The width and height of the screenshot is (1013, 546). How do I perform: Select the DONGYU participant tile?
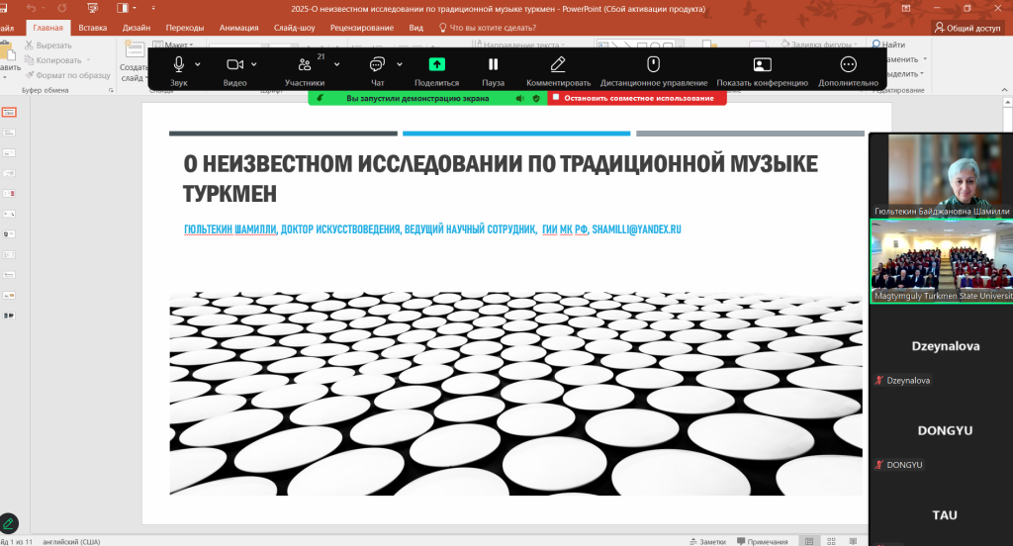[x=942, y=430]
